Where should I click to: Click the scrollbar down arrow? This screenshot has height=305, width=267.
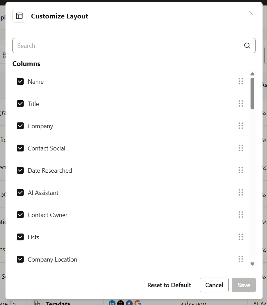252,264
